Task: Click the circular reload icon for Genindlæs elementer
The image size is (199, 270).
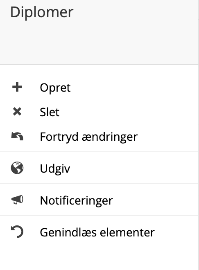Action: tap(17, 232)
